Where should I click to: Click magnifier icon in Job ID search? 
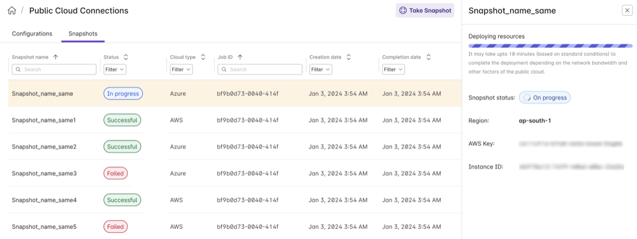(224, 70)
